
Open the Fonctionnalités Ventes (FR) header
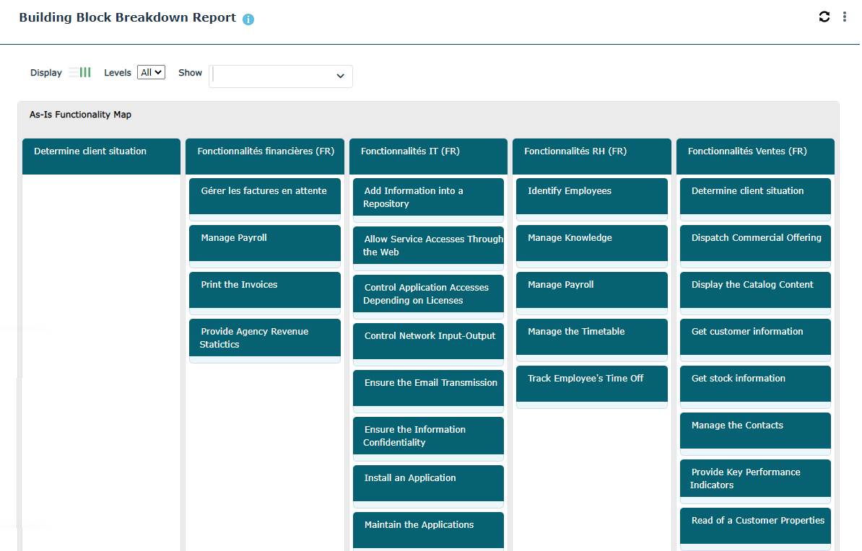click(x=747, y=151)
